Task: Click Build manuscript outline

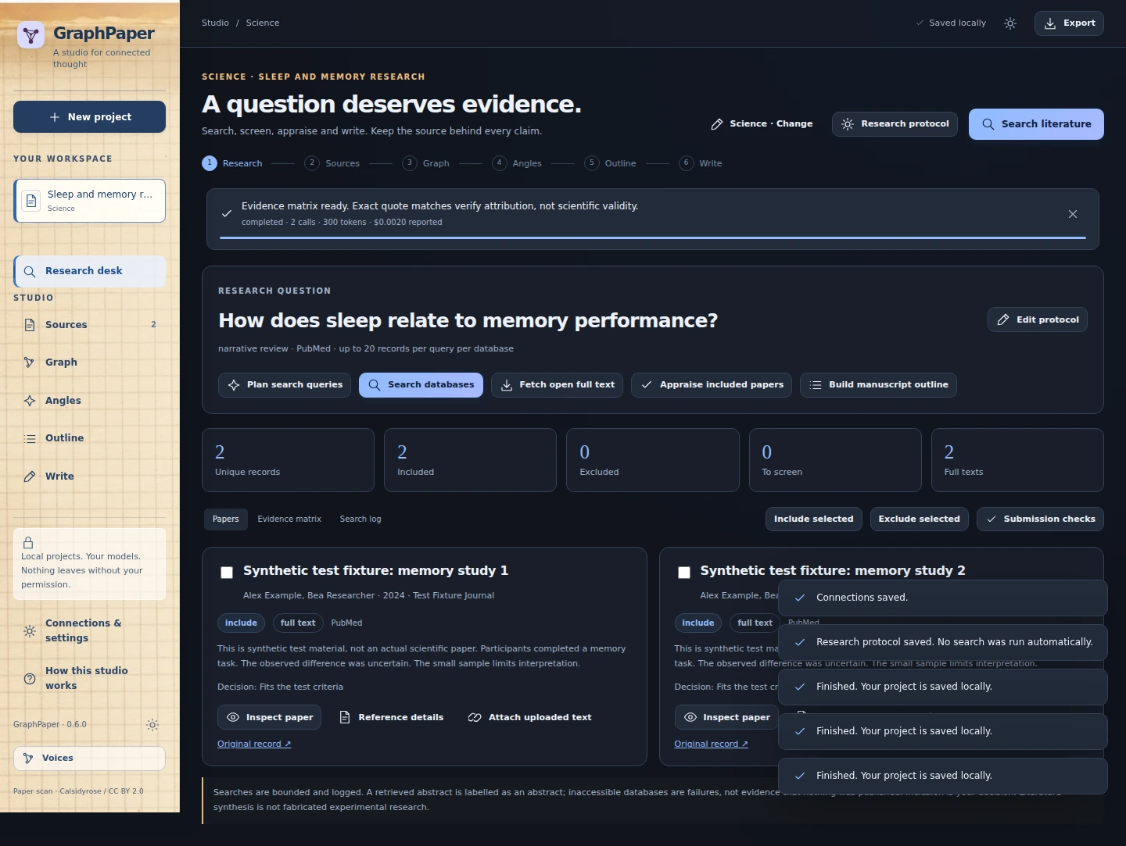Action: (878, 385)
